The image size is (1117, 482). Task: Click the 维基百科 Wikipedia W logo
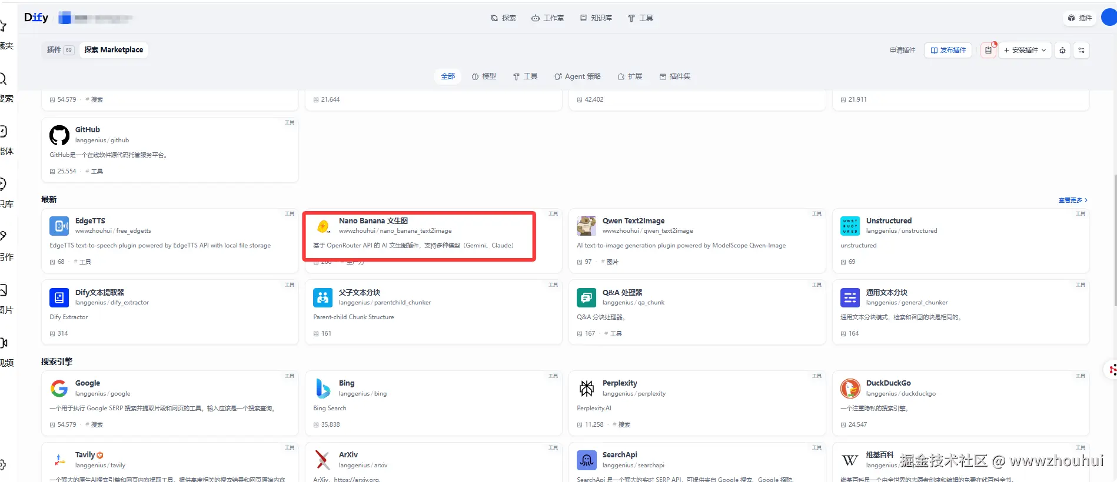click(850, 460)
